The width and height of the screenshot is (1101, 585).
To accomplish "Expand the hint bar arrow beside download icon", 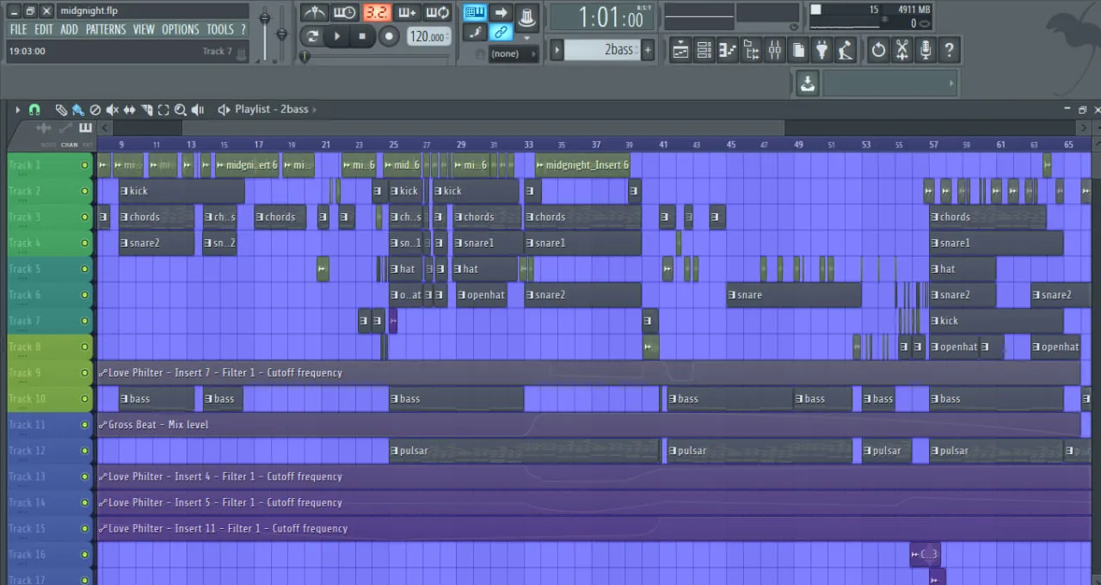I will point(951,83).
